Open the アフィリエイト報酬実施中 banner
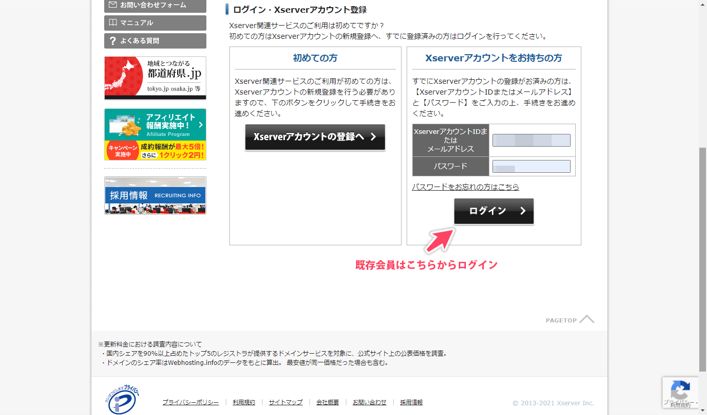Screen dimensions: 707x415 pos(155,134)
